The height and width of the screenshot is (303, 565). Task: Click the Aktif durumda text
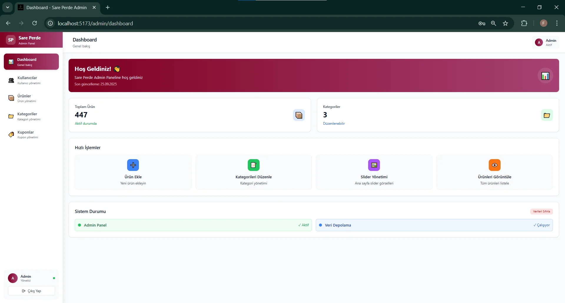coord(86,124)
